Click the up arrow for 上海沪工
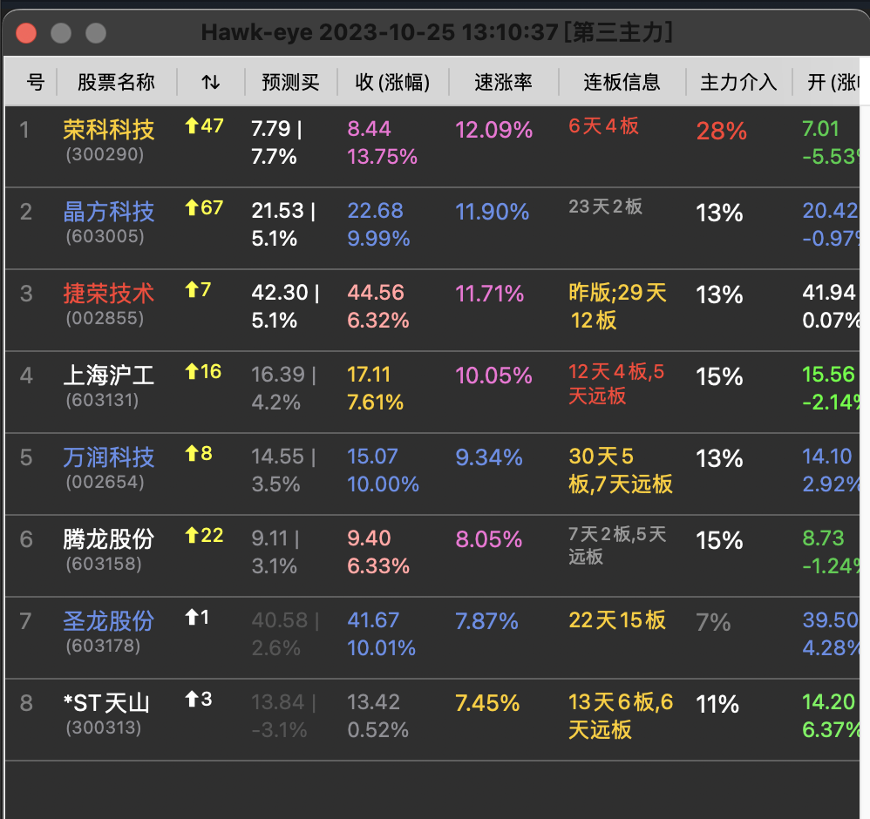Image resolution: width=870 pixels, height=819 pixels. pyautogui.click(x=192, y=372)
